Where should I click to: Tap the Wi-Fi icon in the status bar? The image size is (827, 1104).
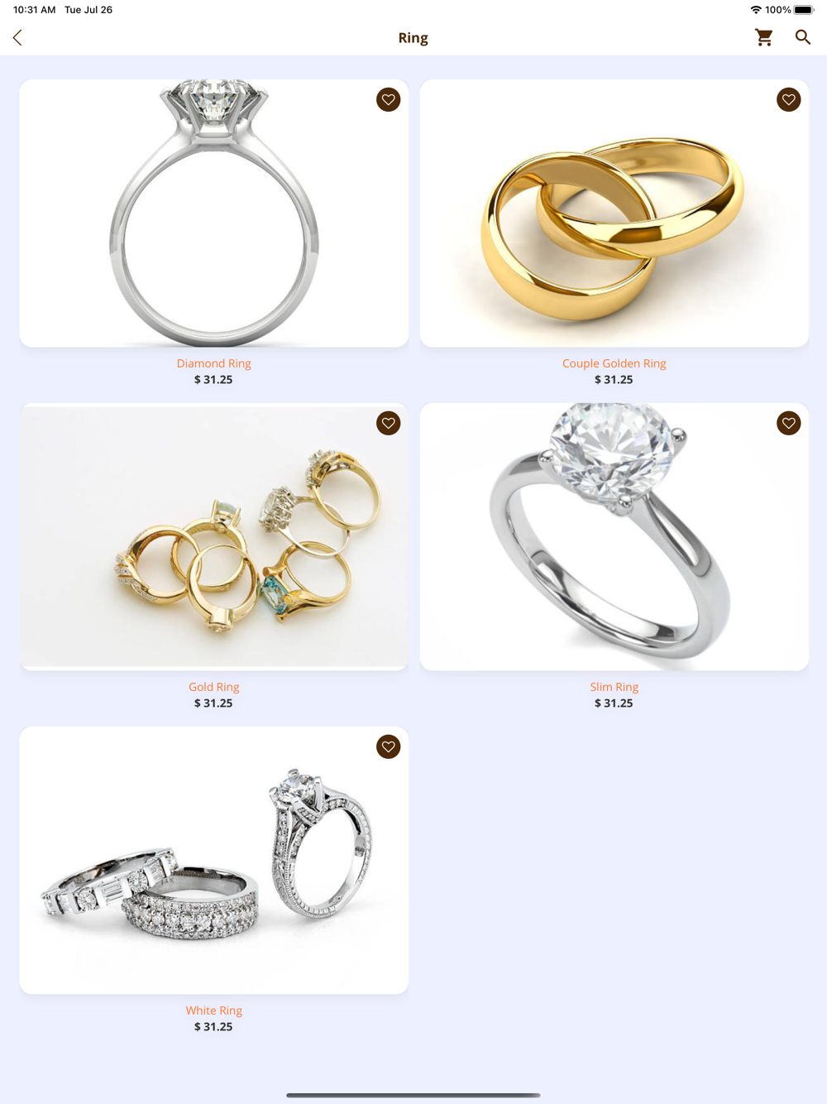pos(756,10)
